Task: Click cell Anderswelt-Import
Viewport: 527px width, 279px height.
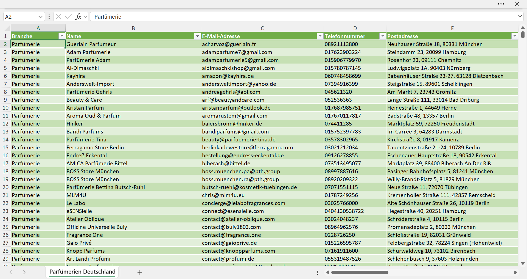Action: click(x=133, y=84)
